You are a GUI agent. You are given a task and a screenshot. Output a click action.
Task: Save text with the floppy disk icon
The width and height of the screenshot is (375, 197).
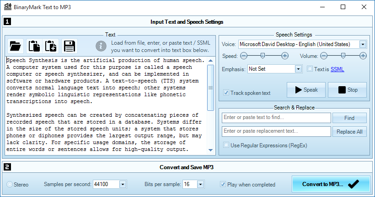pos(70,46)
